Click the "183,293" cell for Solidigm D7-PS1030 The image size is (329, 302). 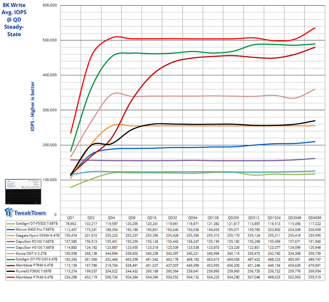[x=70, y=259]
